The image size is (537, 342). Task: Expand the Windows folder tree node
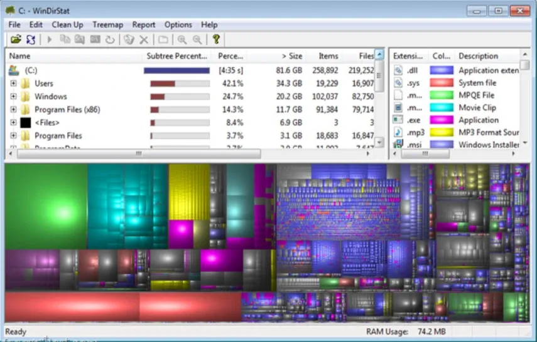tap(14, 96)
